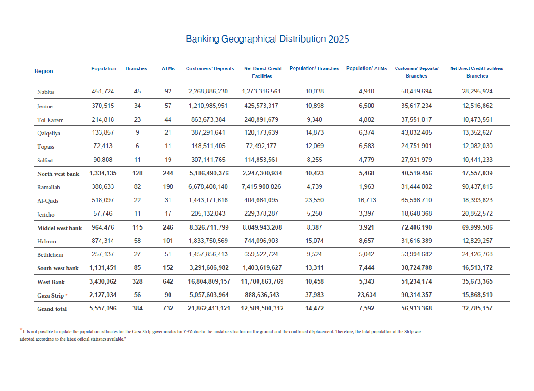Select the 'Tol Karem' row label
This screenshot has width=534, height=391.
pos(50,120)
